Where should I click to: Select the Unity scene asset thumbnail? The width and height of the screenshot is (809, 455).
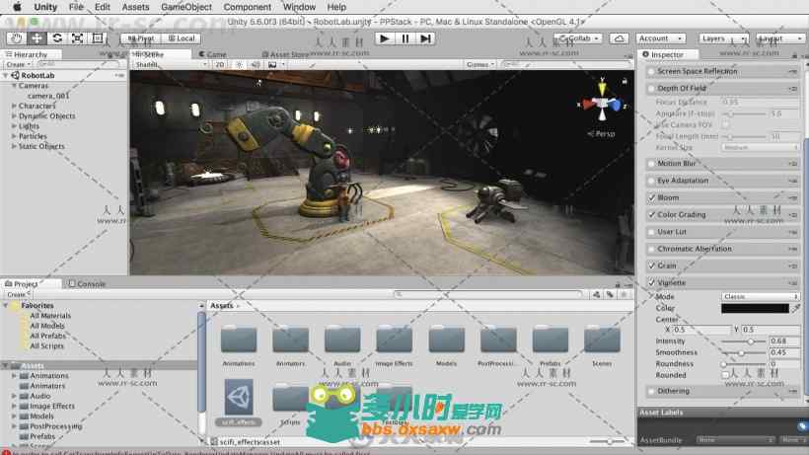[239, 397]
